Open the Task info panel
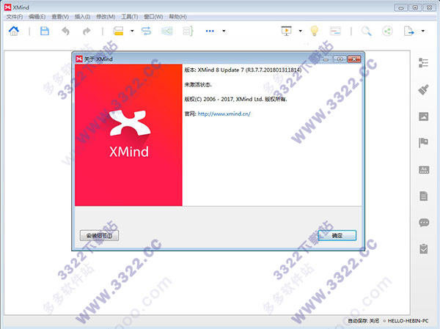Viewport: 440px width, 329px height. coord(423,249)
